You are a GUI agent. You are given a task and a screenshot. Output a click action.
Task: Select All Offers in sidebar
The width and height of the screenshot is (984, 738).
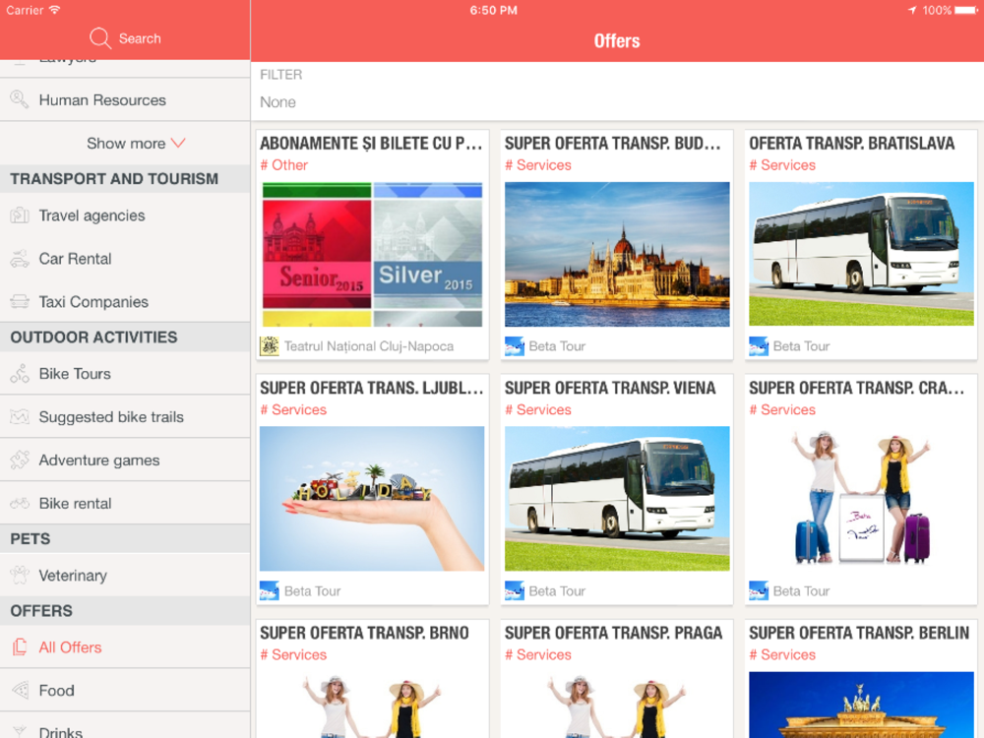tap(126, 647)
